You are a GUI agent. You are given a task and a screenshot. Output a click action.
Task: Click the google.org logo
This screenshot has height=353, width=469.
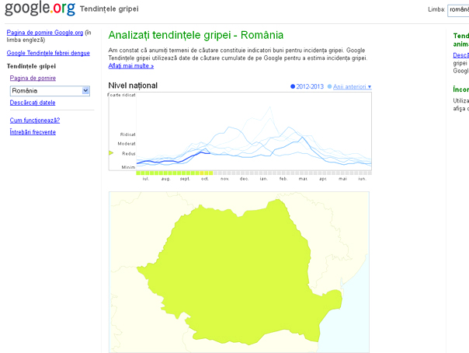pyautogui.click(x=40, y=8)
